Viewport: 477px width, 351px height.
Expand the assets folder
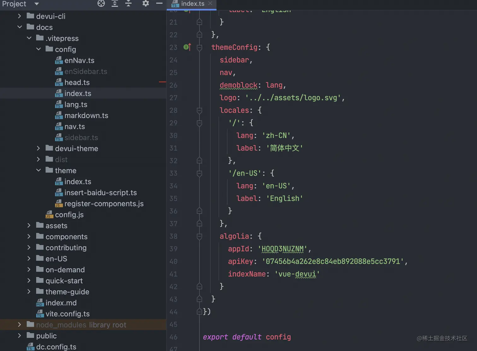(29, 225)
